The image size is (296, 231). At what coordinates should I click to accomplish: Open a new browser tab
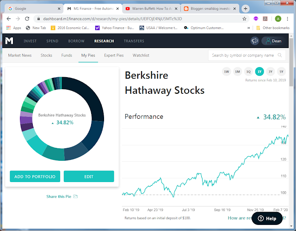point(246,8)
